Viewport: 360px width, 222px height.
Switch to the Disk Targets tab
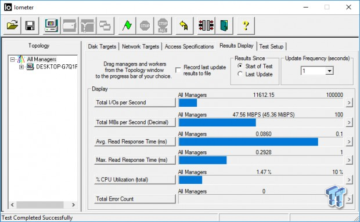(x=102, y=46)
